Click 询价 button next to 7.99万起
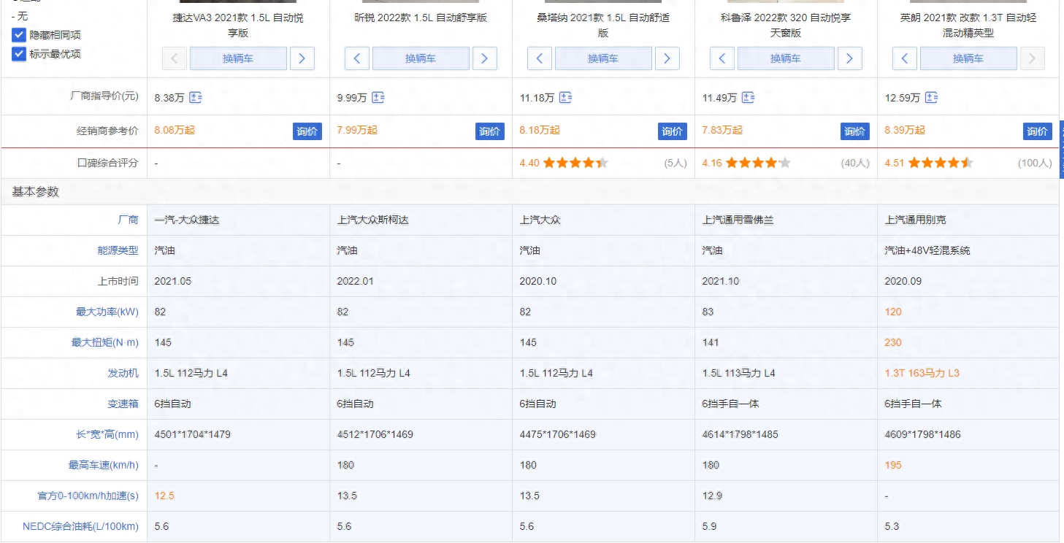 coord(490,131)
